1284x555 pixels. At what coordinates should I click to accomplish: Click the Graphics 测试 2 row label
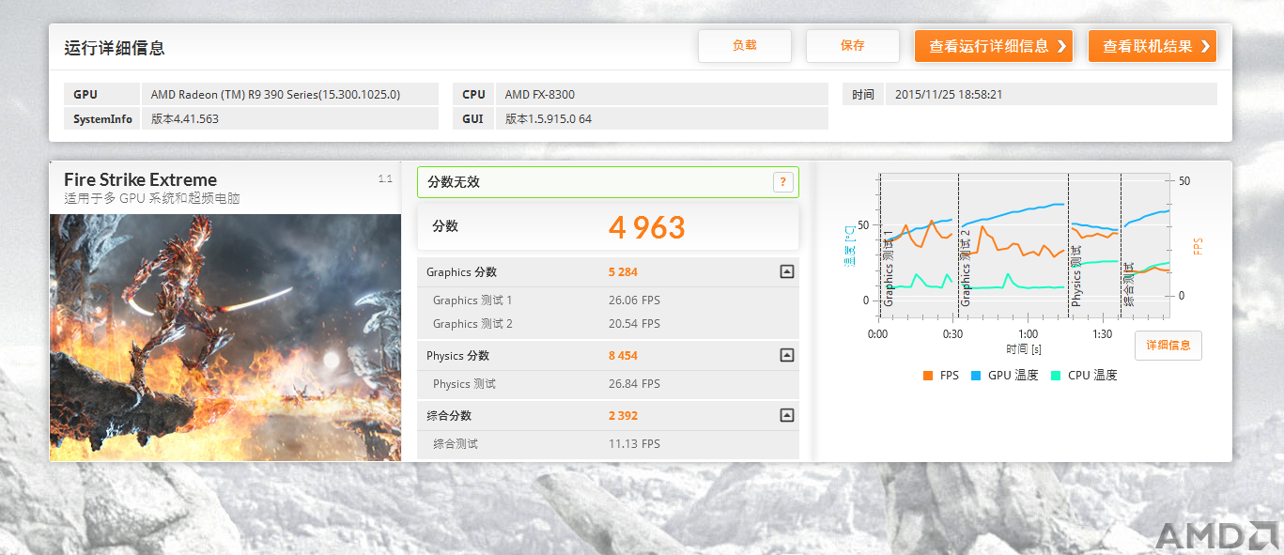(x=472, y=324)
